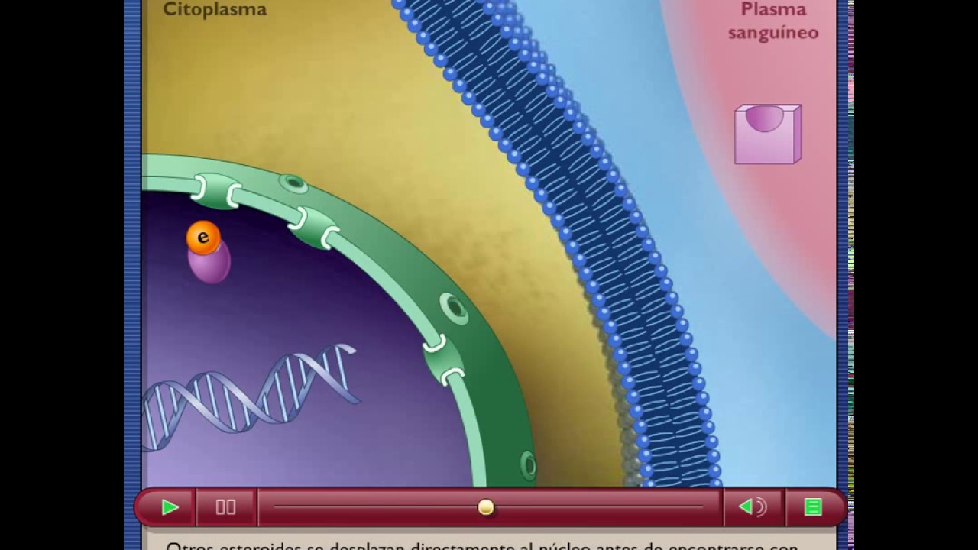The image size is (978, 550).
Task: Open the green menu list icon
Action: pyautogui.click(x=813, y=507)
